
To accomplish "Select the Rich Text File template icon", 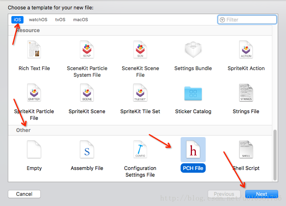I will pyautogui.click(x=34, y=49).
